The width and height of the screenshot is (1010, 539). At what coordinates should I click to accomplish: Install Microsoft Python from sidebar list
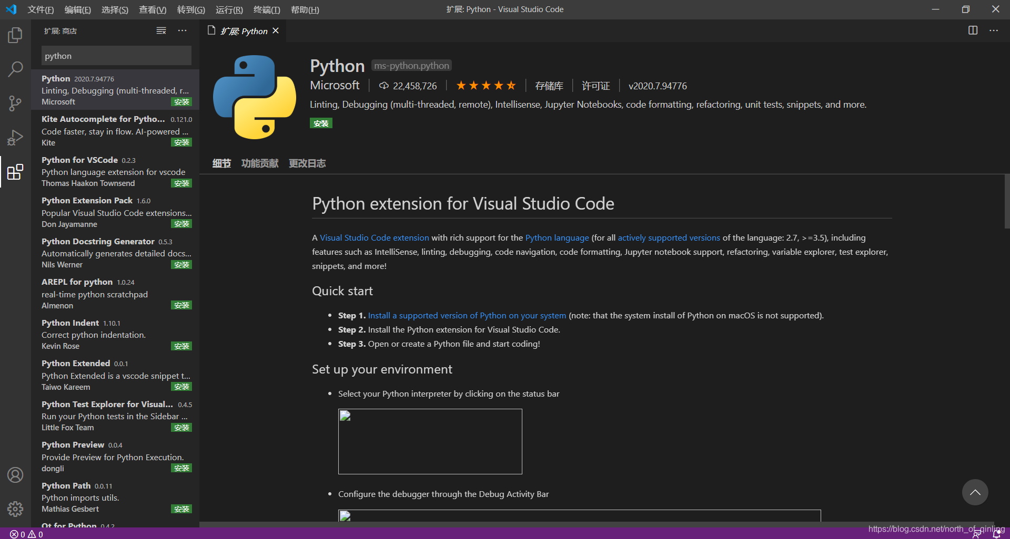pyautogui.click(x=181, y=102)
